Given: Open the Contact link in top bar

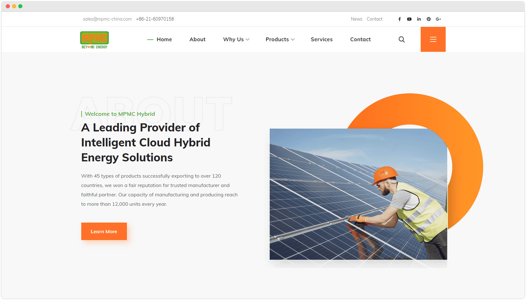Looking at the screenshot, I should 374,19.
